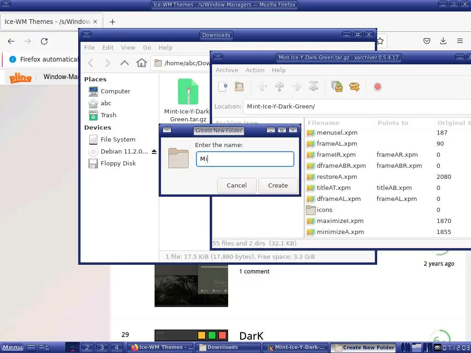Viewport: 471px width, 353px height.
Task: Click the add files icon in xarchiver
Action: pos(337,87)
